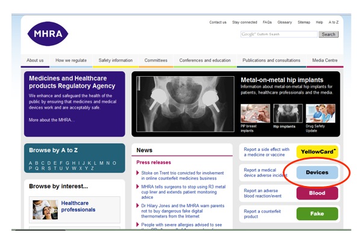Click the Search button
This screenshot has width=361, height=247.
[x=328, y=34]
